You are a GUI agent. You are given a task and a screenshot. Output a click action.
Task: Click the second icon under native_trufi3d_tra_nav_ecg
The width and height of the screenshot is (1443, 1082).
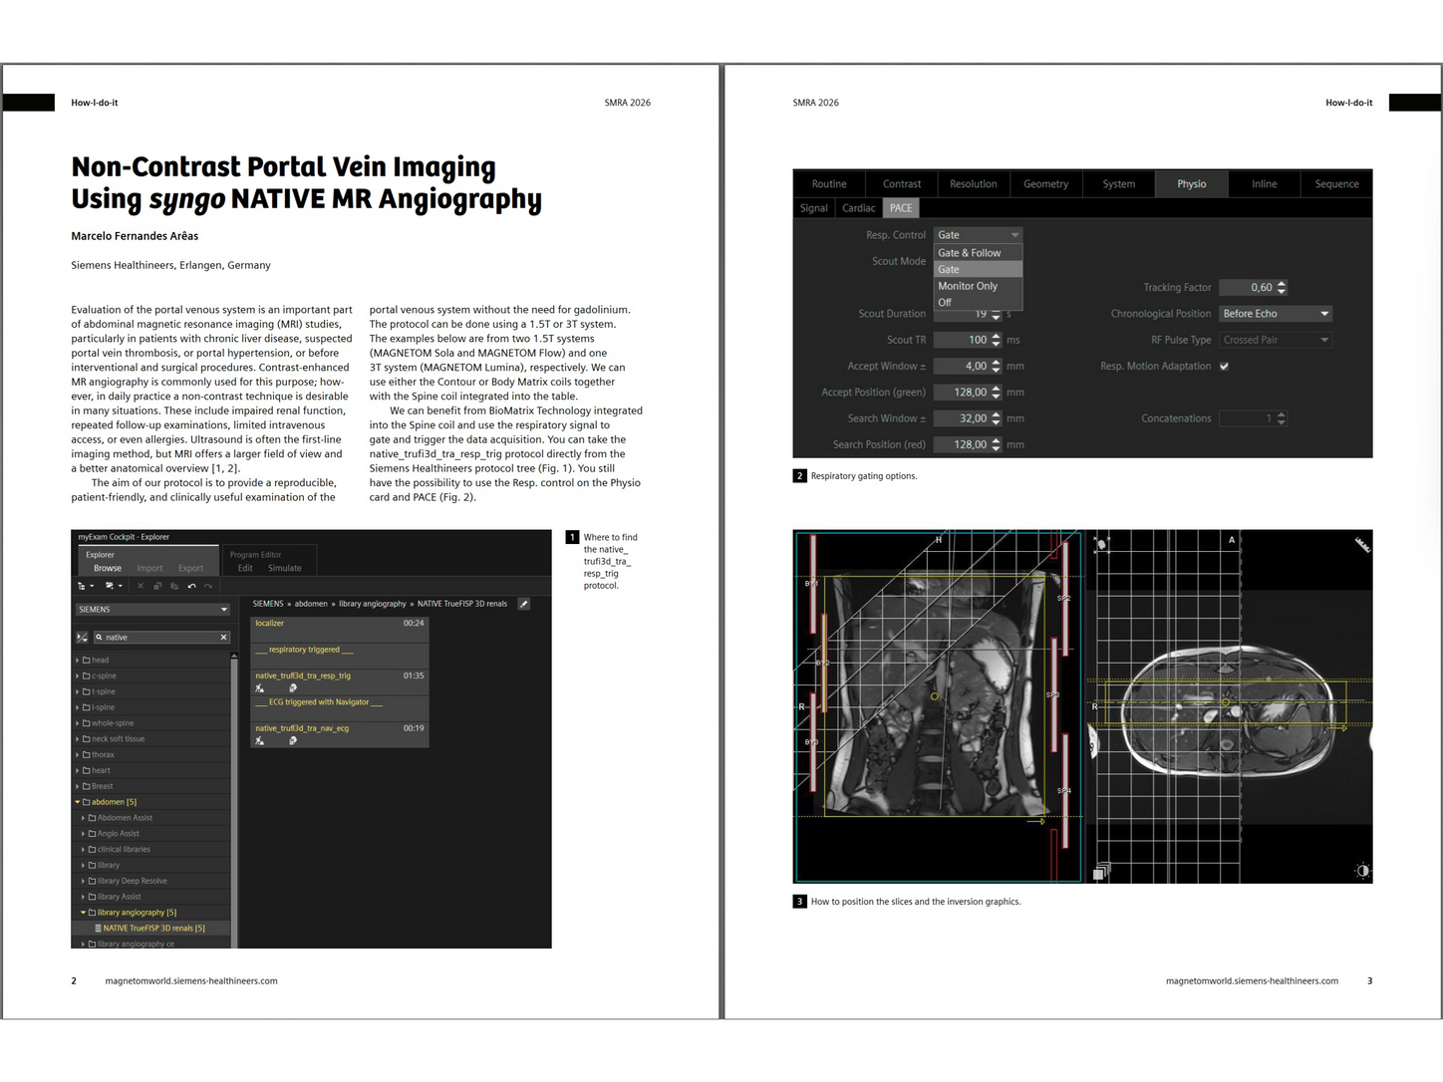tap(293, 740)
